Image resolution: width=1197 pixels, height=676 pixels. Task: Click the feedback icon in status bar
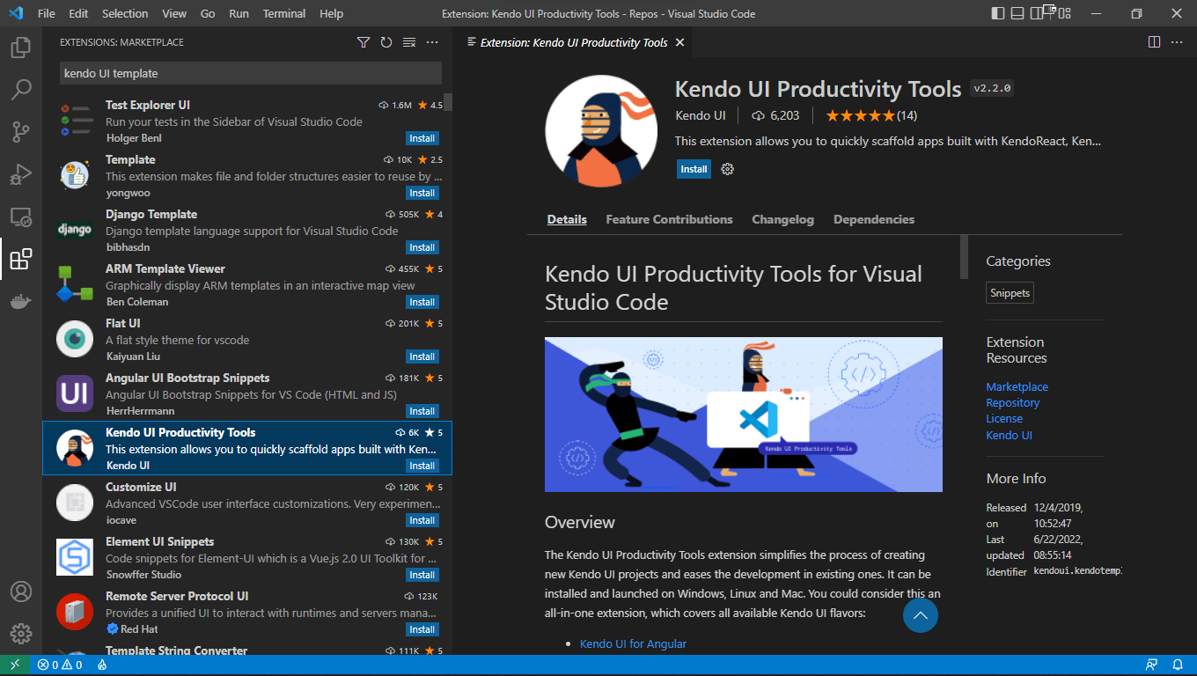1151,665
